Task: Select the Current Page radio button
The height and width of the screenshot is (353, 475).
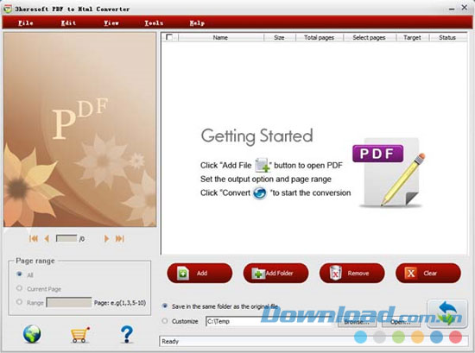Action: (19, 288)
